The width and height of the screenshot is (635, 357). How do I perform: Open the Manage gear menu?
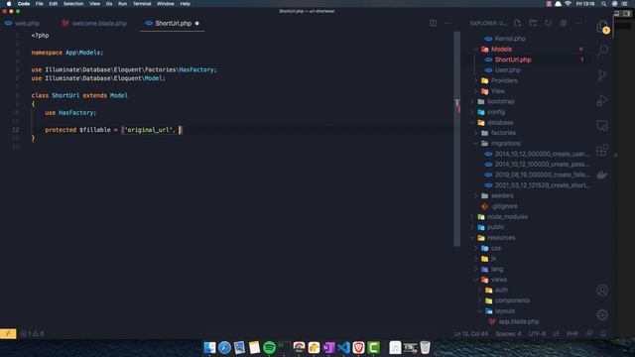pyautogui.click(x=602, y=314)
